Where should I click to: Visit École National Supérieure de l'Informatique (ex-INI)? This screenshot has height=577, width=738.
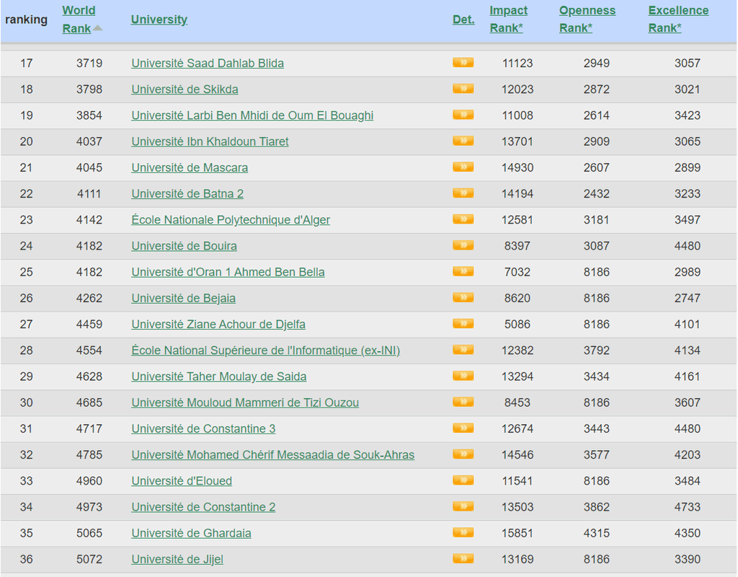(x=265, y=351)
